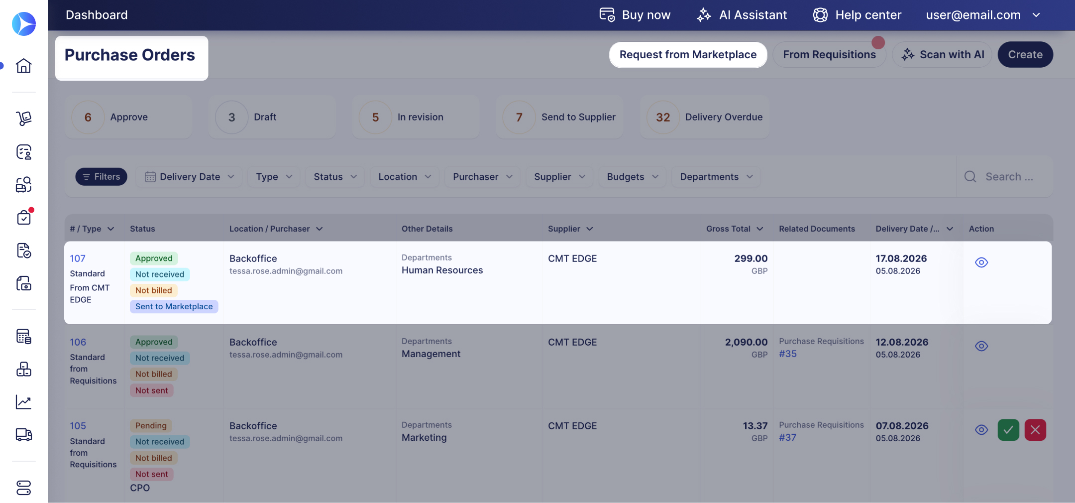
Task: Open the Supplier filter dropdown
Action: pos(559,177)
